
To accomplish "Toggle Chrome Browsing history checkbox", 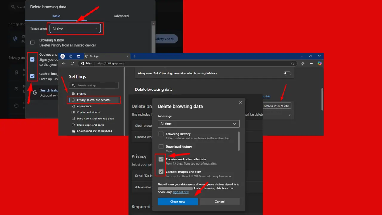I will click(33, 43).
